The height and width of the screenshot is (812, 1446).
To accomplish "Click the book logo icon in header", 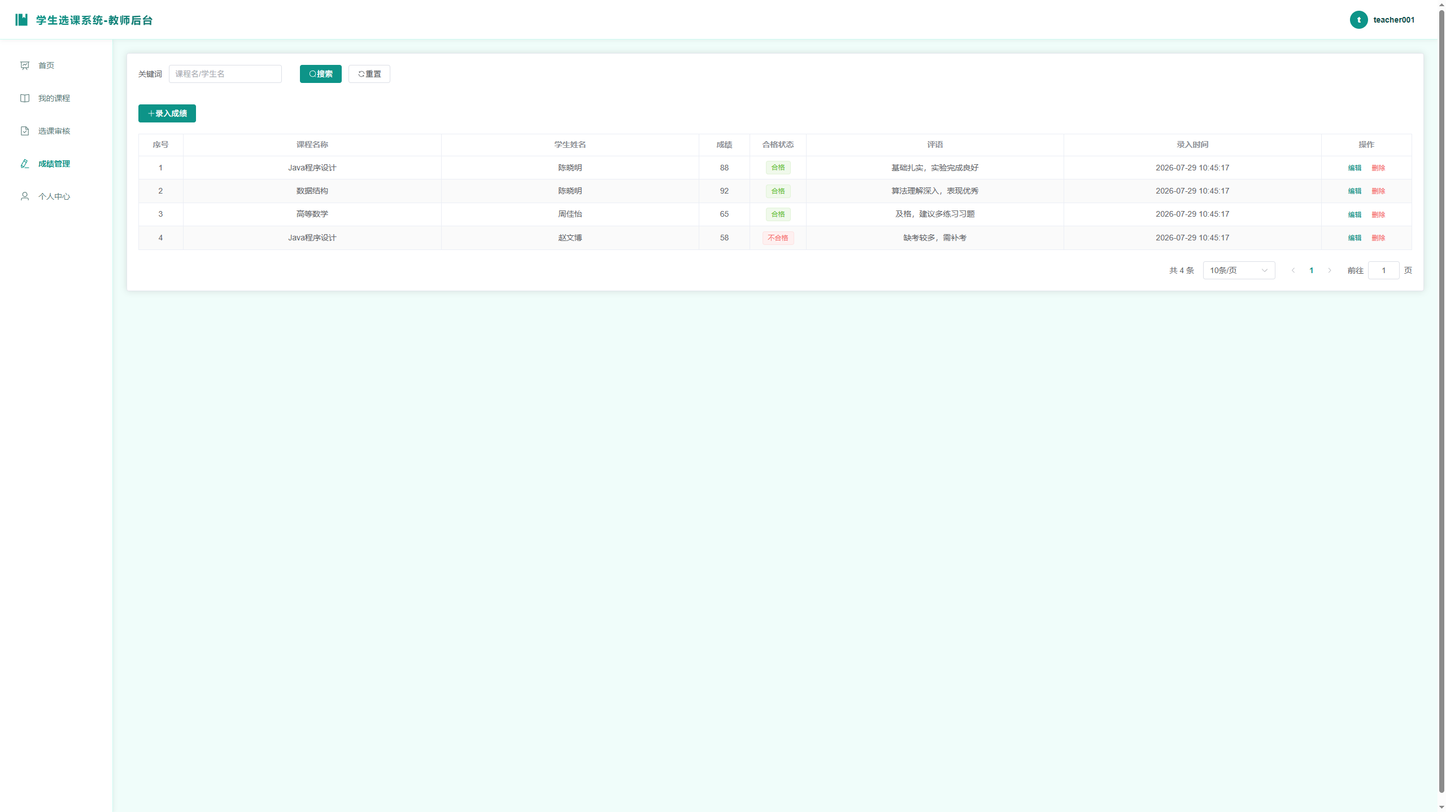I will click(x=21, y=20).
